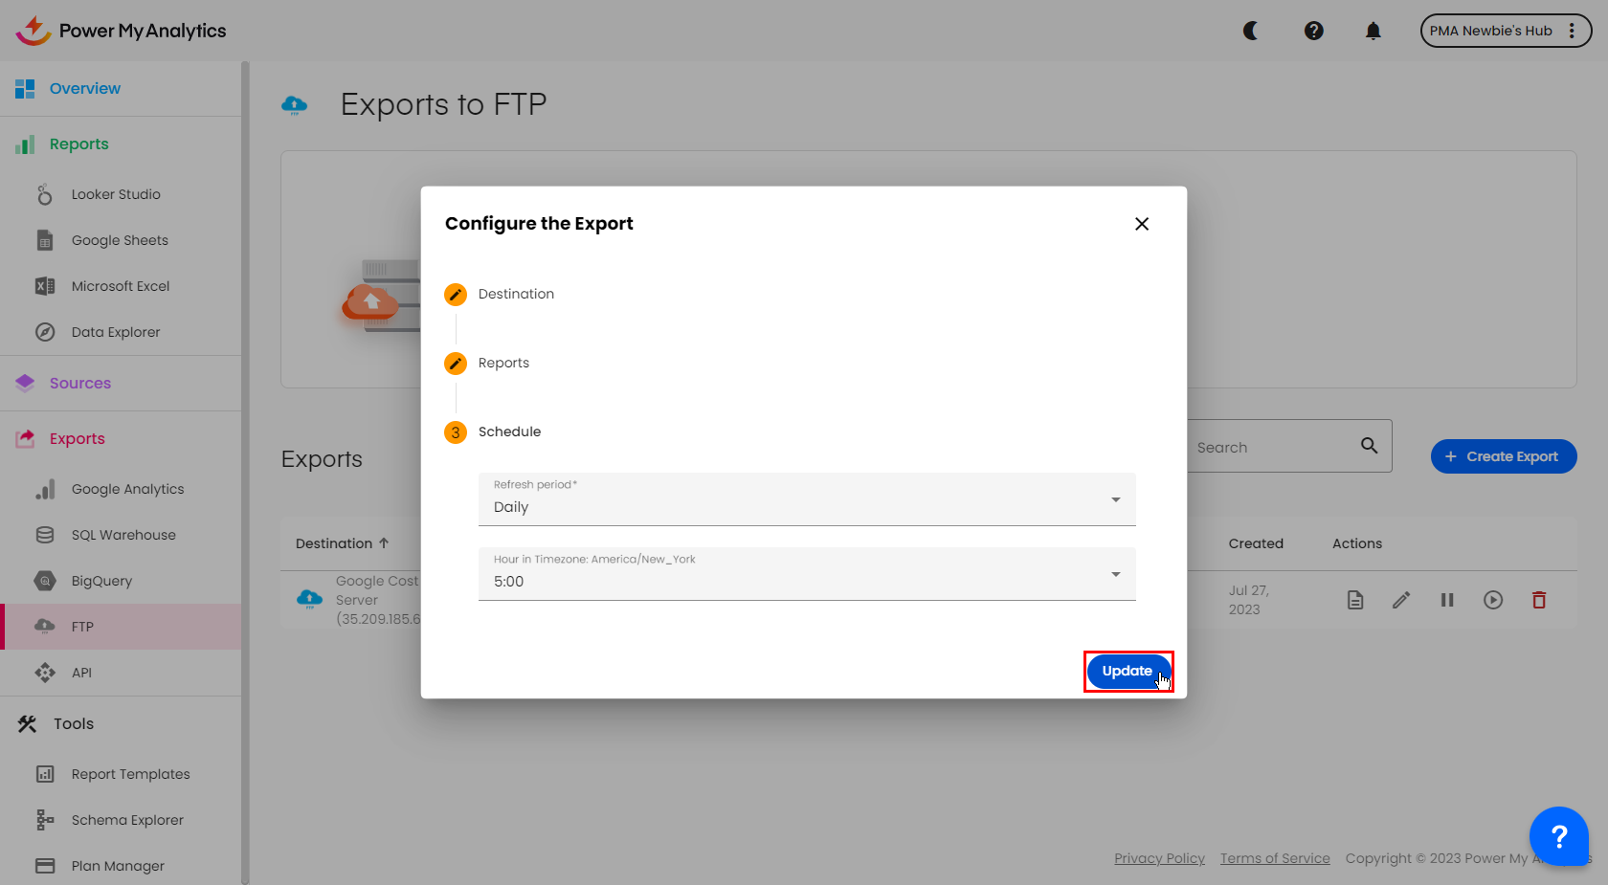
Task: Open the notifications bell
Action: click(1373, 31)
